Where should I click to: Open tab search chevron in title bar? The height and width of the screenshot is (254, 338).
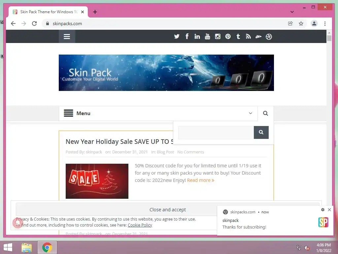(x=292, y=12)
